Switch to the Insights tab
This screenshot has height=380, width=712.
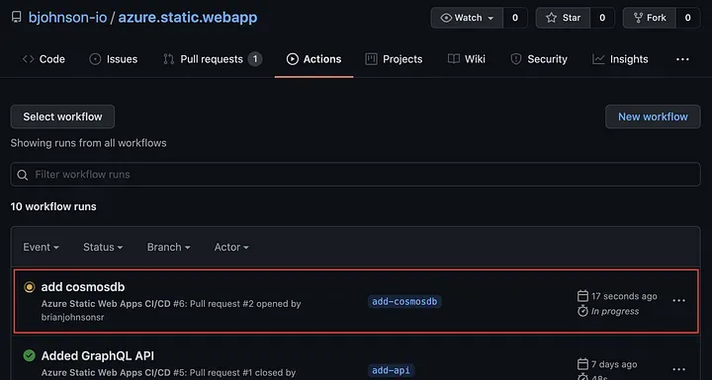tap(620, 59)
